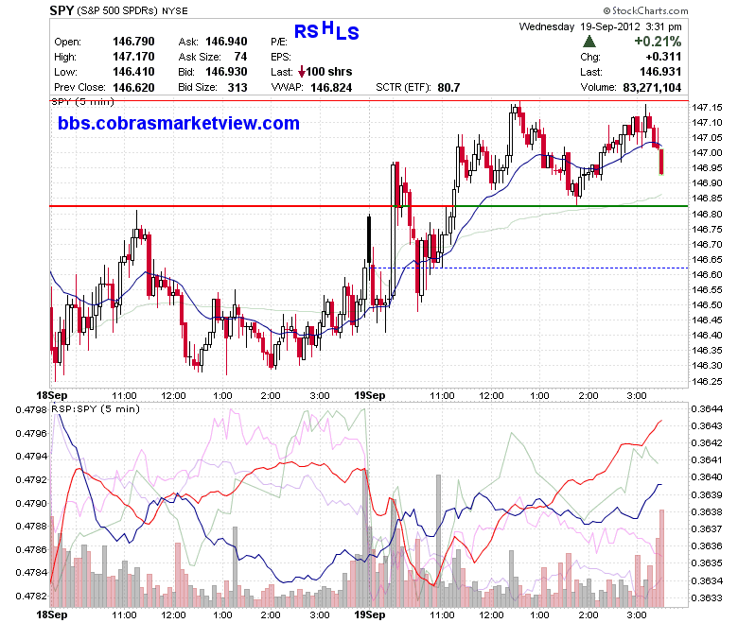The image size is (738, 623).
Task: Click the tall black candle before 19Sep open
Action: point(369,240)
